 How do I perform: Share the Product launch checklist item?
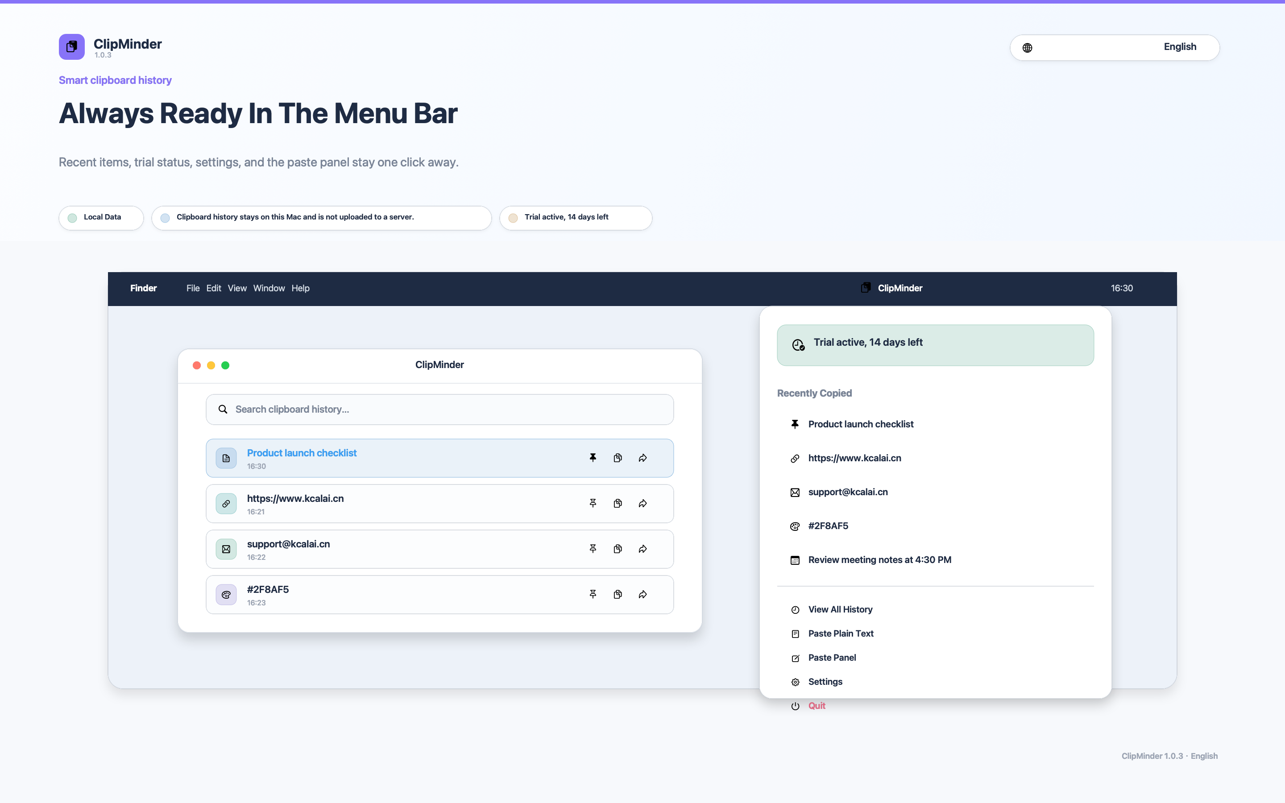pos(642,458)
